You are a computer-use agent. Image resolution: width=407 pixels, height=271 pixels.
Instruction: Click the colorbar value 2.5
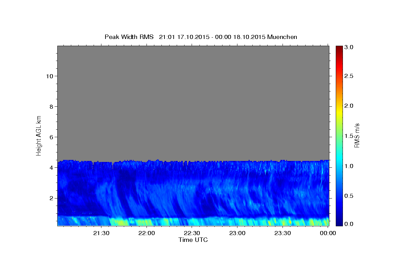tap(349, 76)
